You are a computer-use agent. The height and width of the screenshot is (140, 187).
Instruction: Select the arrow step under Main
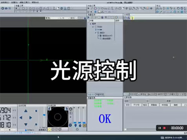[99, 29]
